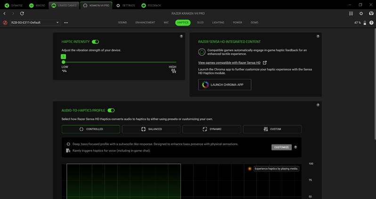Refresh the device page
This screenshot has width=376, height=199.
(22, 14)
